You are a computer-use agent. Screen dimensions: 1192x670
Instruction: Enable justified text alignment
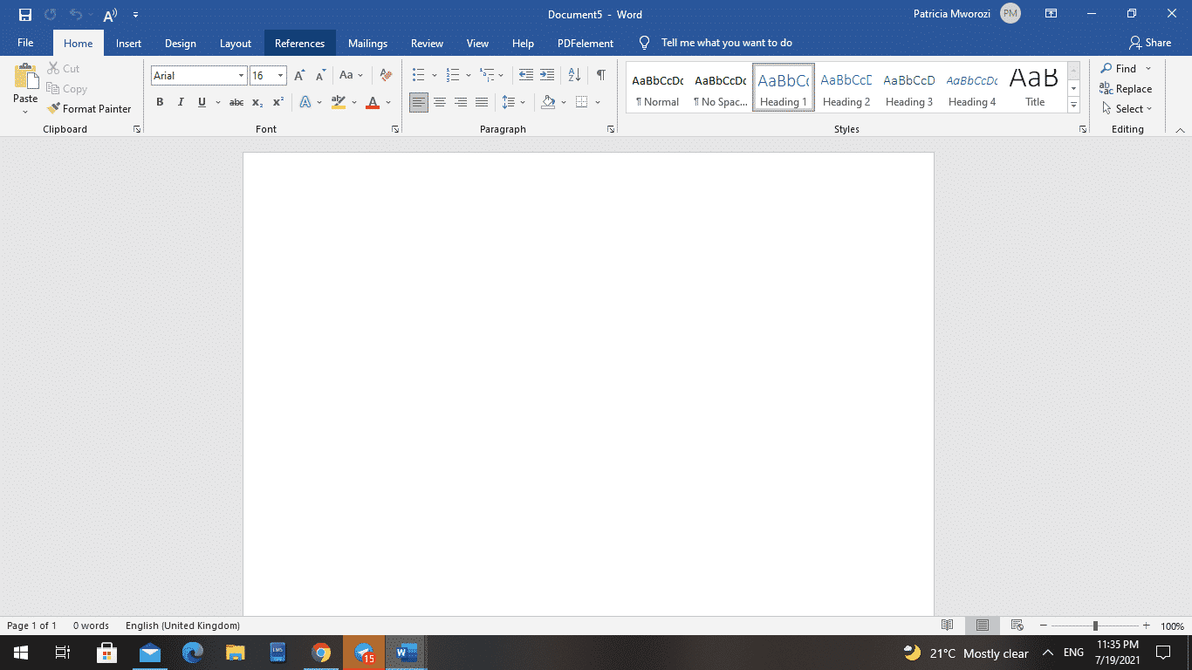(482, 102)
